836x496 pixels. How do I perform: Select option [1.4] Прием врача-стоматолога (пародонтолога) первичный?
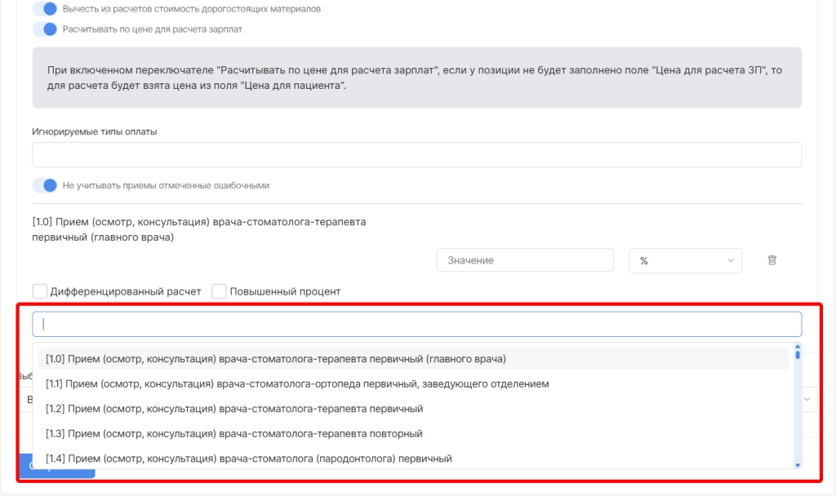(249, 458)
